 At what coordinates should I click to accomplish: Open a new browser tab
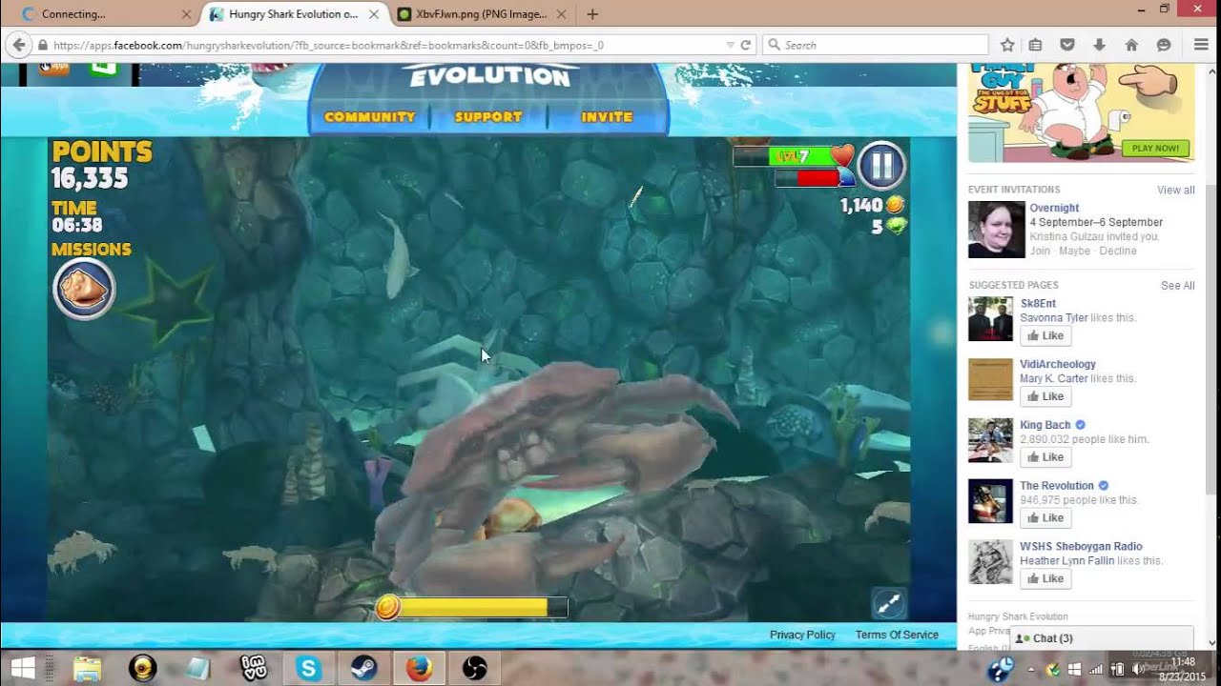pos(592,14)
